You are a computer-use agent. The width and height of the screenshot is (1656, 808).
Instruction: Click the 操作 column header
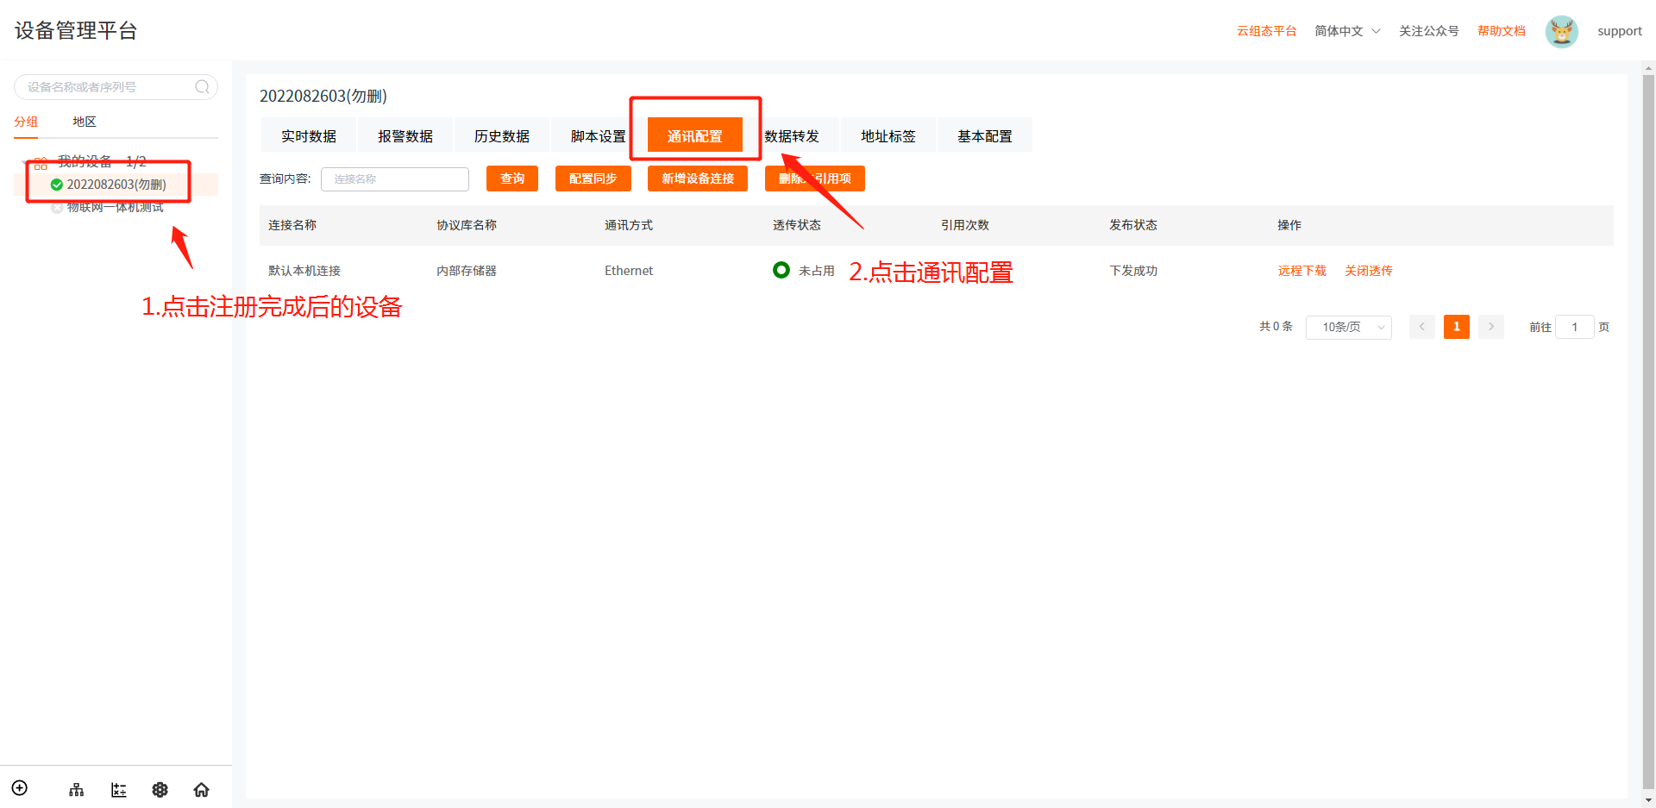pyautogui.click(x=1289, y=225)
